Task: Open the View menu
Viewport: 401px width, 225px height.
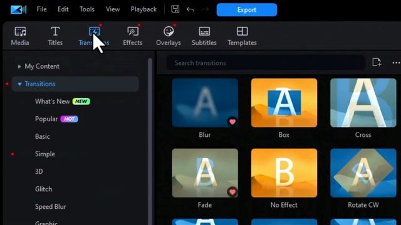Action: (x=113, y=9)
